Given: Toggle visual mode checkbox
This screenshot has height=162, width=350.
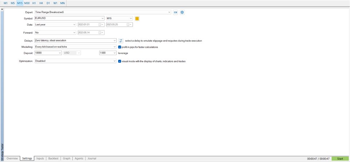Looking at the screenshot, I should pyautogui.click(x=120, y=61).
